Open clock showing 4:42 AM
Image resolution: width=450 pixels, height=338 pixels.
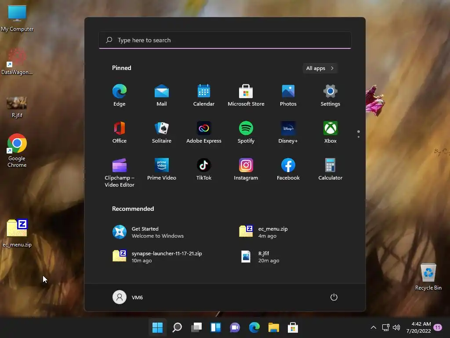[x=419, y=327]
